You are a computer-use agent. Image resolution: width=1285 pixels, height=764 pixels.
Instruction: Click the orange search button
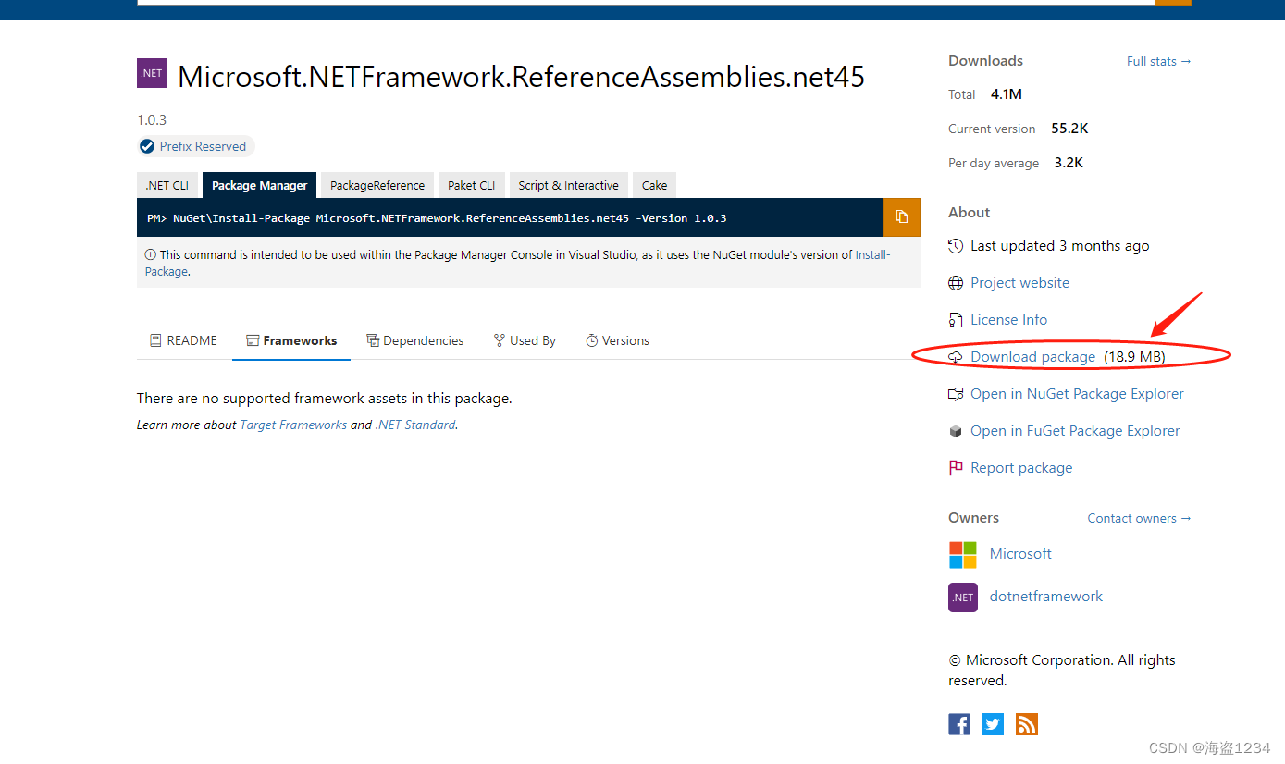point(1173,2)
